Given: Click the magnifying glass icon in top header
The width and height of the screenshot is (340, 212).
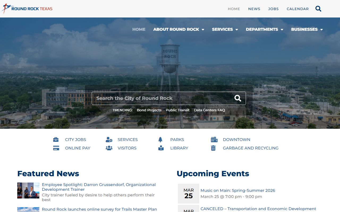Looking at the screenshot, I should 318,9.
